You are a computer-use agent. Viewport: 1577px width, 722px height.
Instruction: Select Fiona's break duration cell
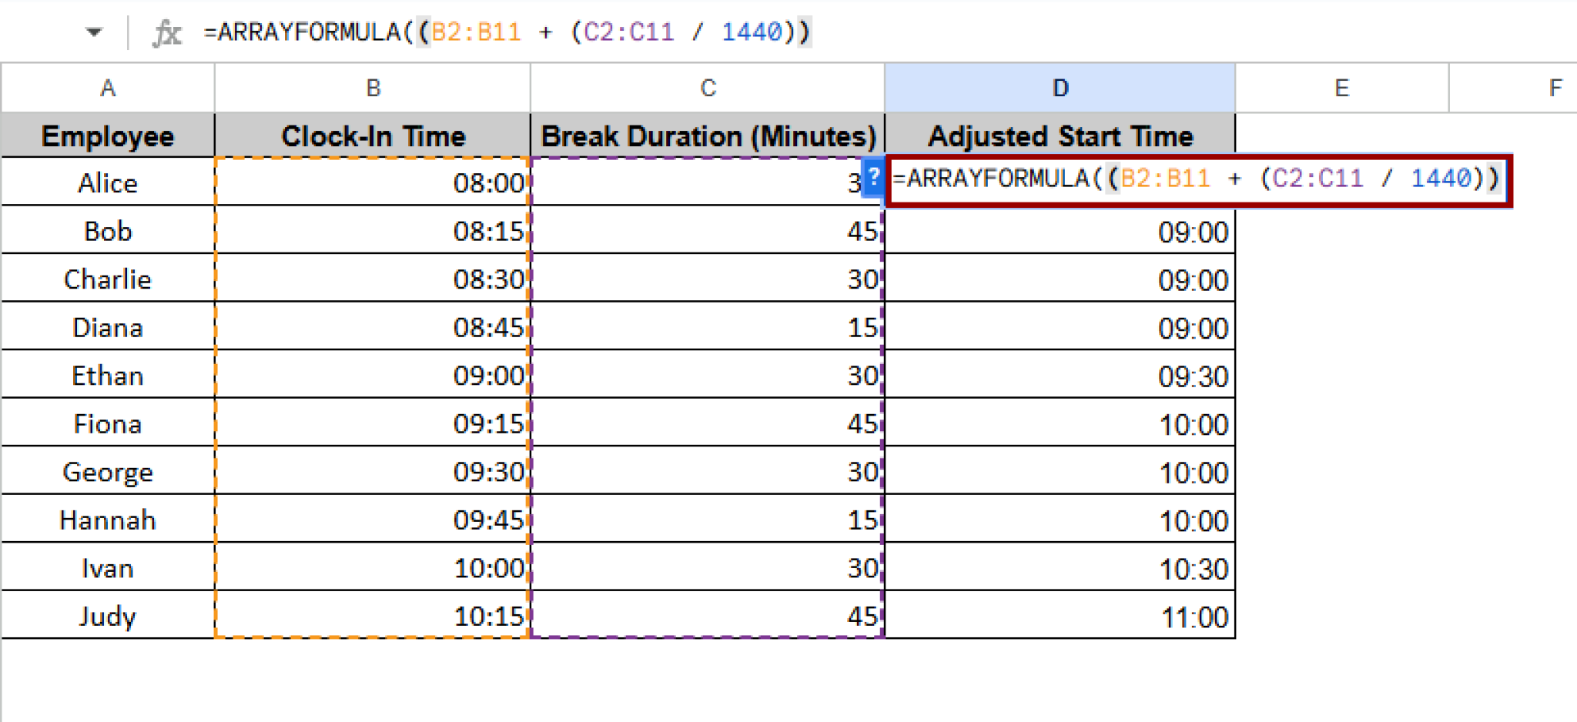(x=708, y=423)
